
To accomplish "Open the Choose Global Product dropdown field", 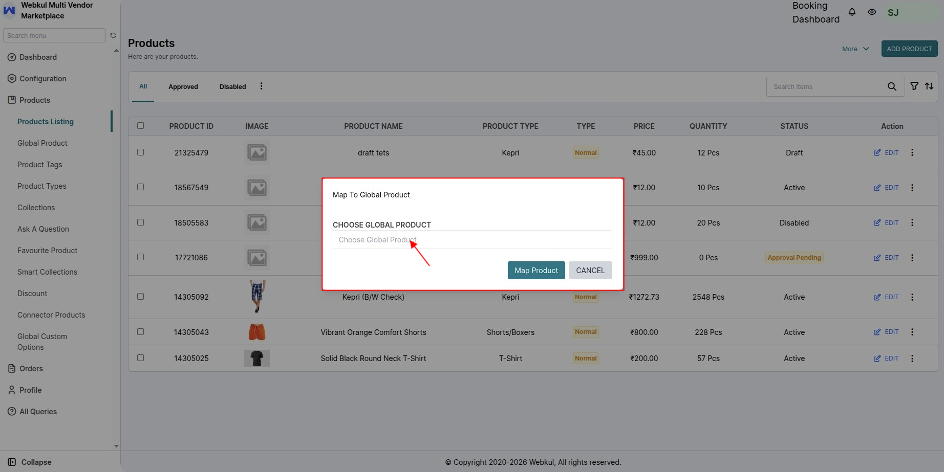I will click(x=472, y=240).
